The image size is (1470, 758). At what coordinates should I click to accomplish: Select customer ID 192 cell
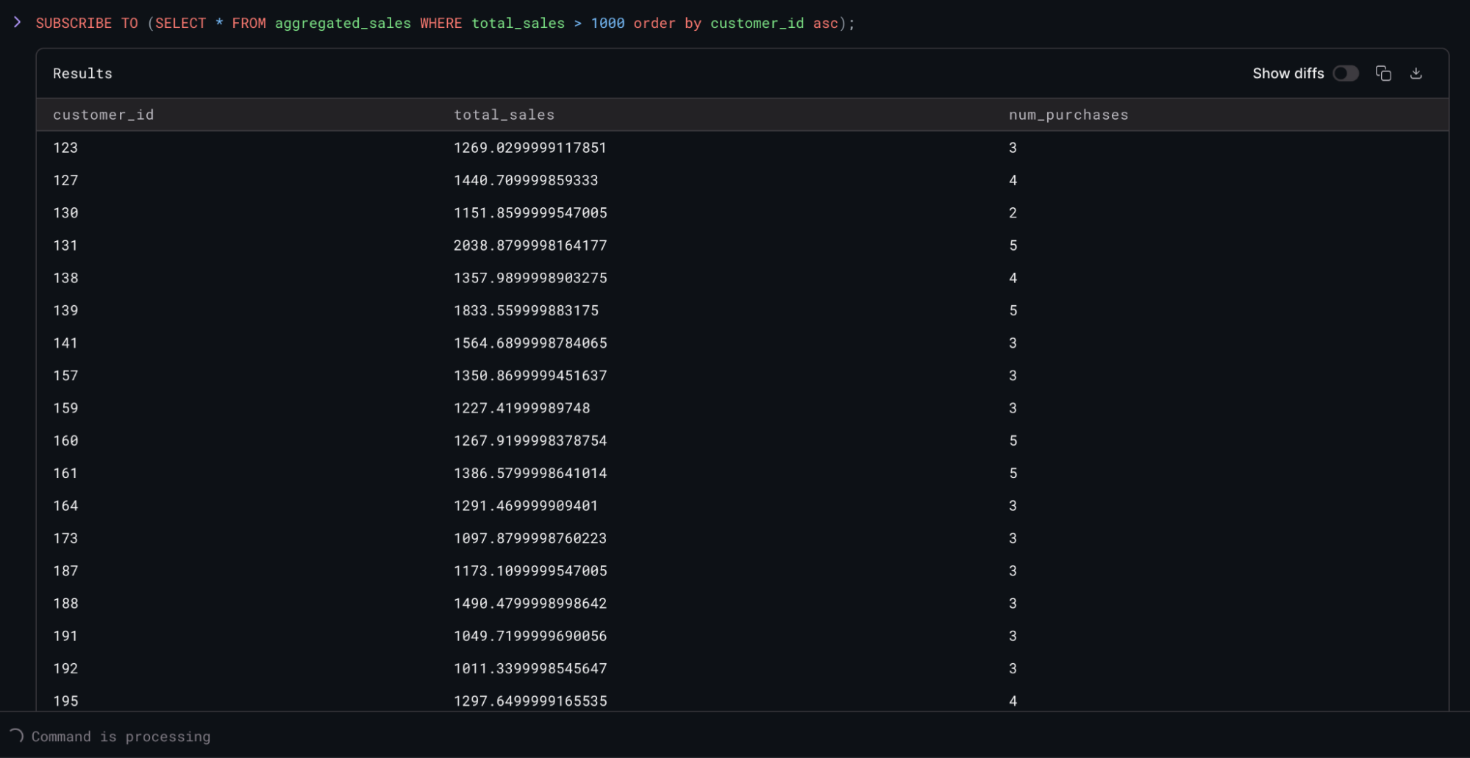click(65, 668)
